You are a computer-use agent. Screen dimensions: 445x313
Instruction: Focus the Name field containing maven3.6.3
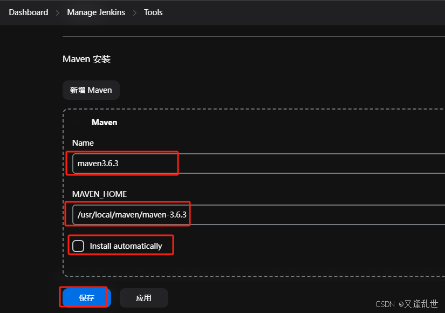tap(258, 164)
